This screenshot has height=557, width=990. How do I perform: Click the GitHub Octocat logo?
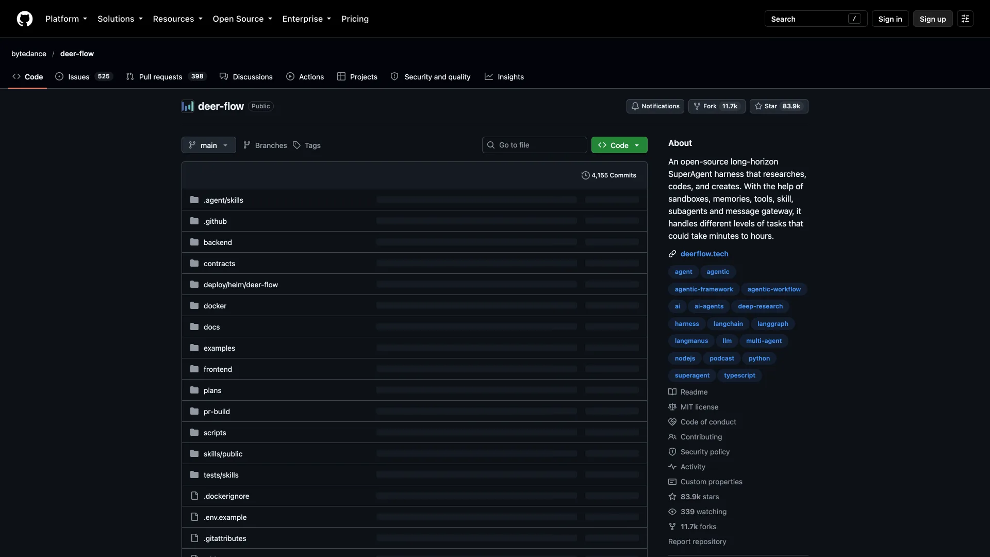pos(25,19)
